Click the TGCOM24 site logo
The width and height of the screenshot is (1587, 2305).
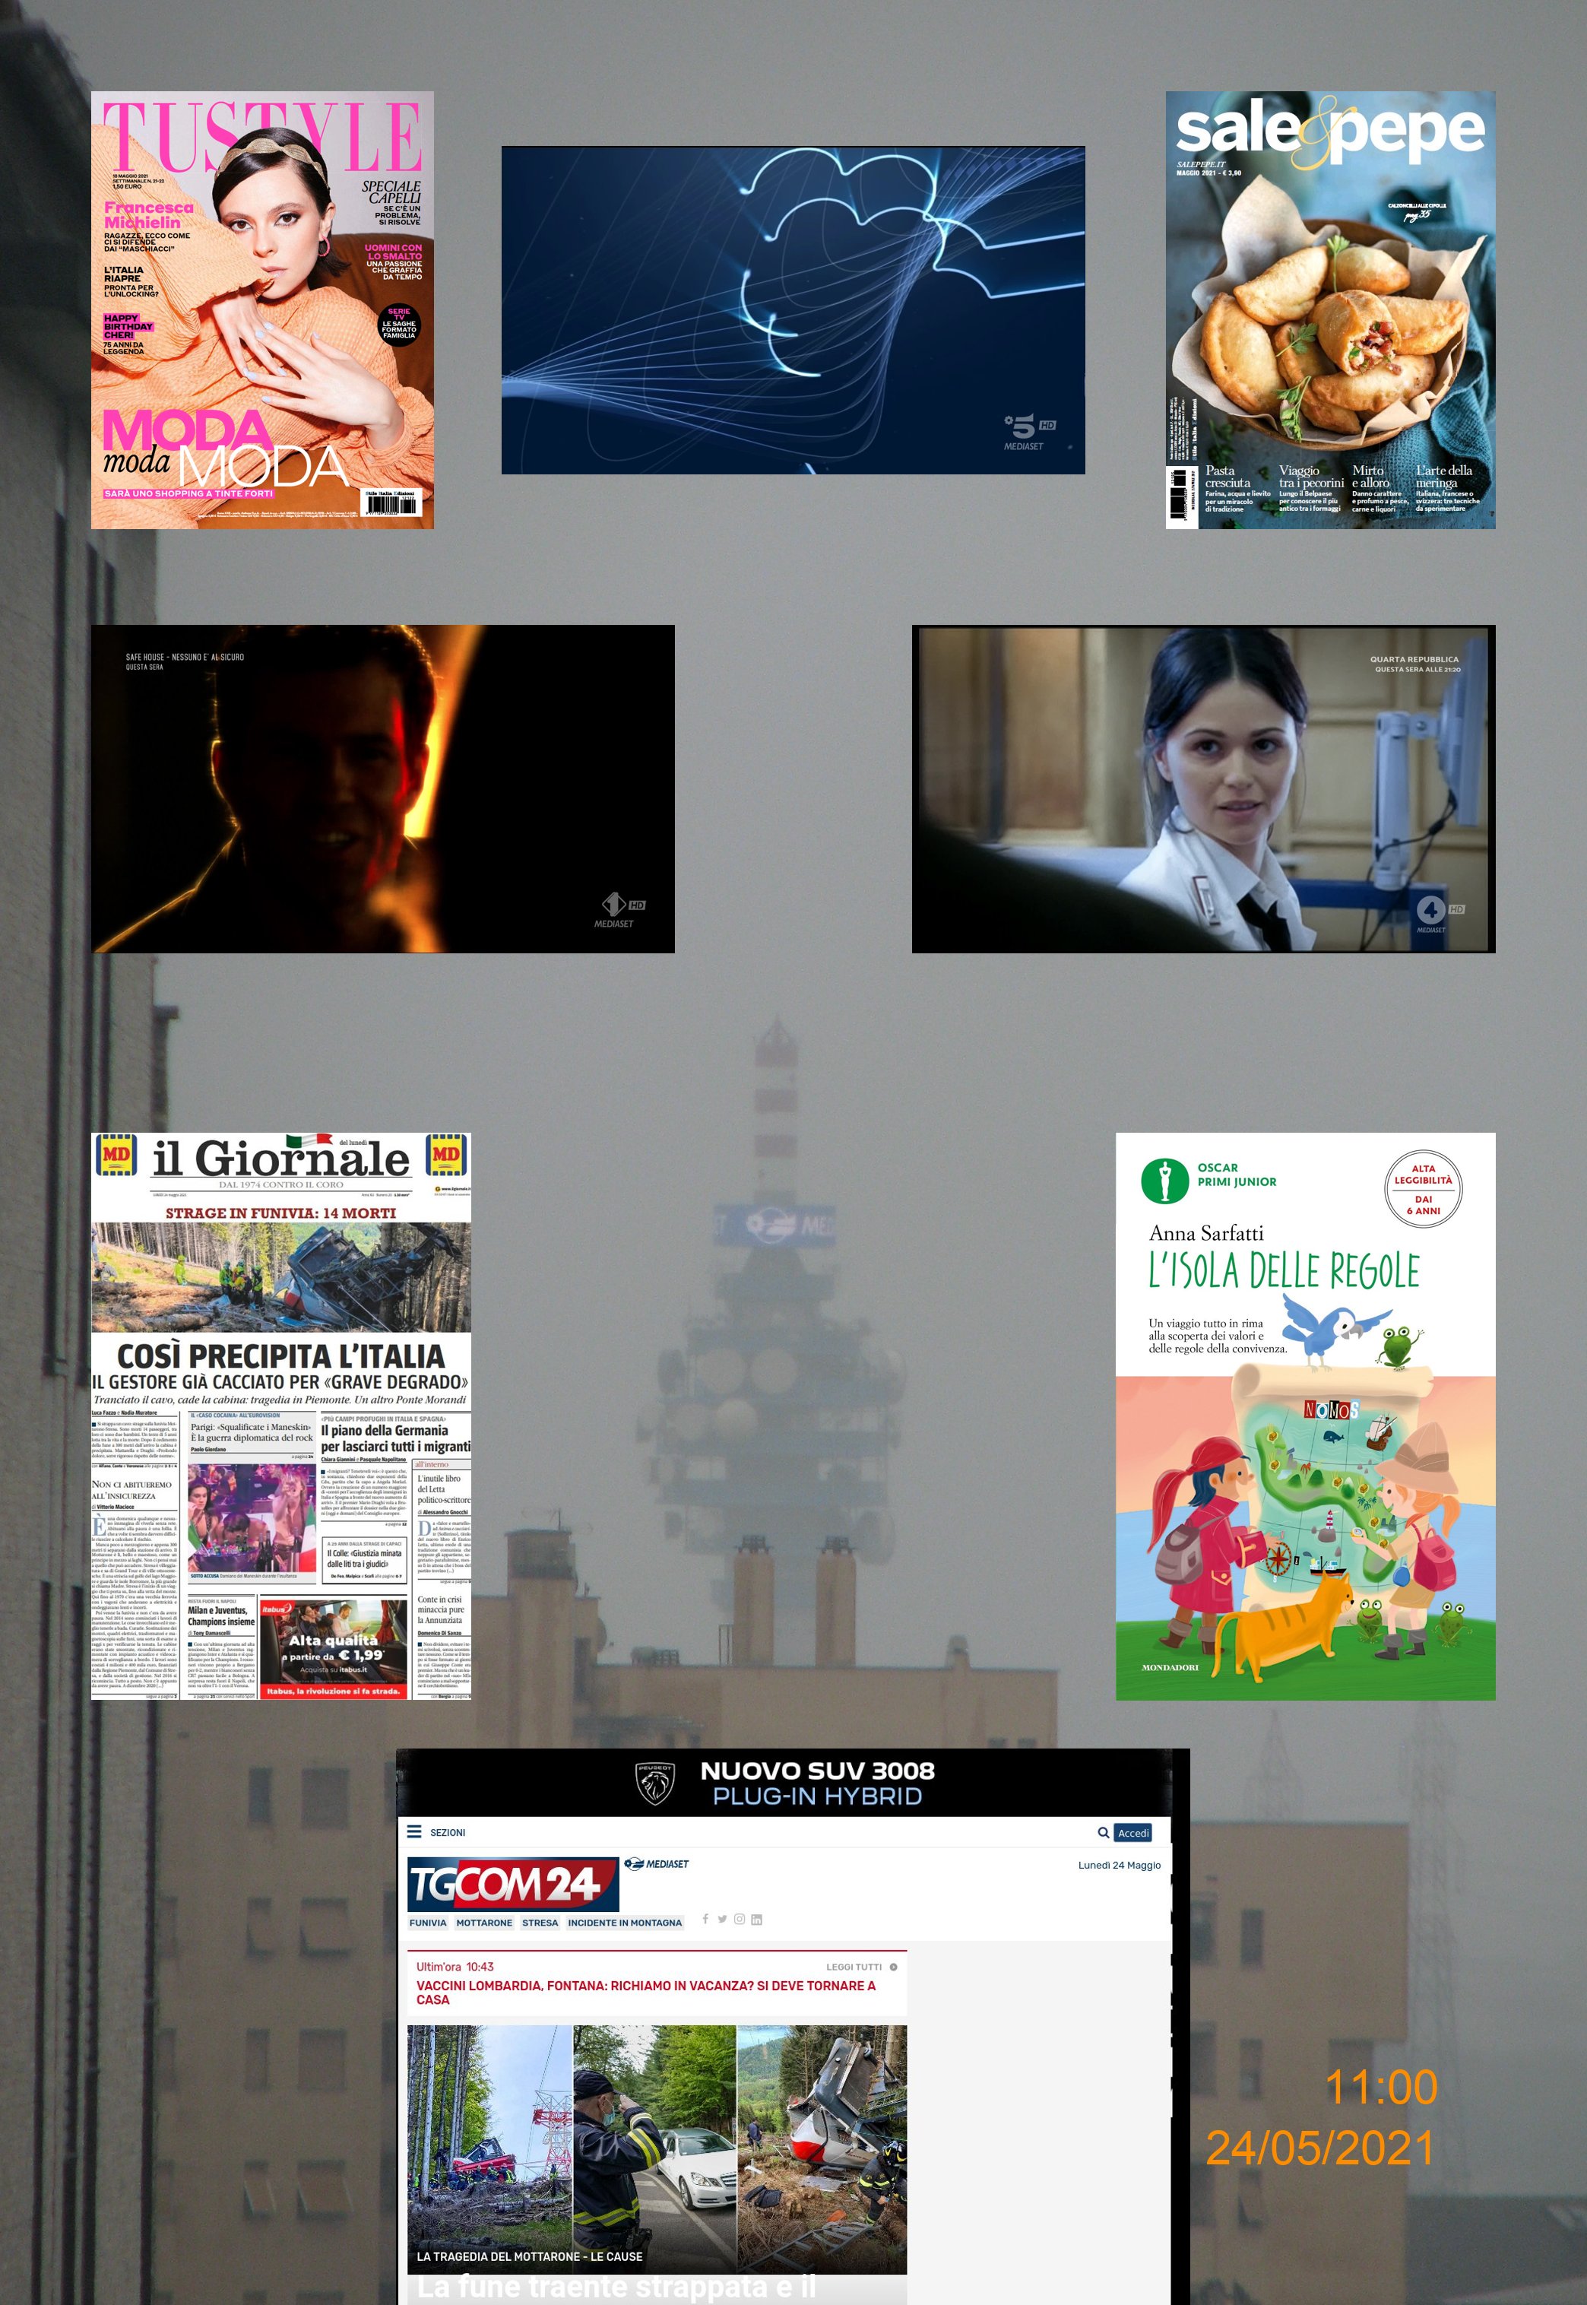512,1883
